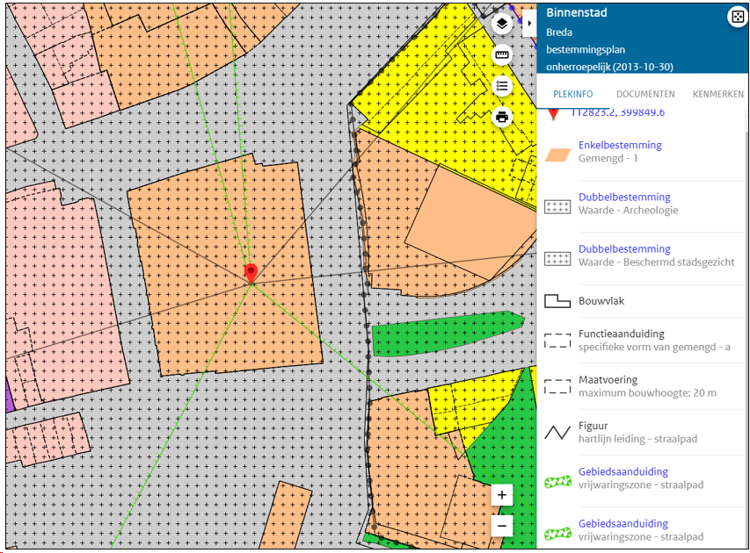Switch to the PLEKINFO tab
Viewport: 750px width, 553px height.
(572, 94)
